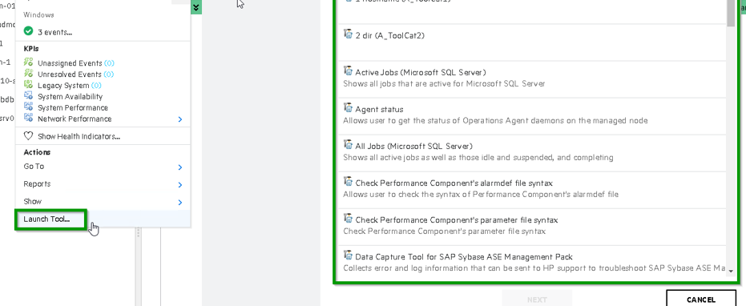
Task: Expand the Go To chevron arrow
Action: coord(179,167)
